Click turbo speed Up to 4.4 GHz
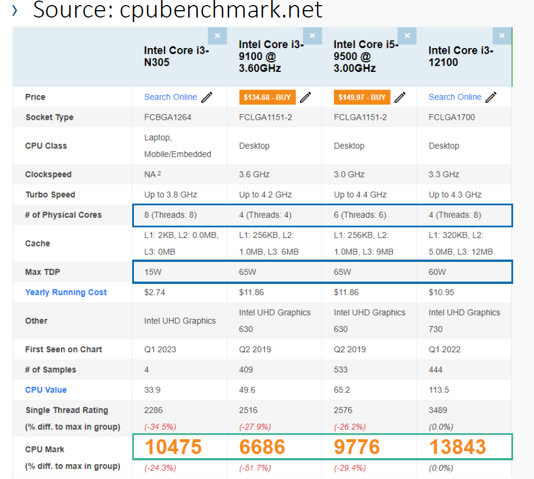Image resolution: width=534 pixels, height=479 pixels. [x=360, y=195]
